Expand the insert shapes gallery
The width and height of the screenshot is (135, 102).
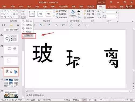pyautogui.click(x=19, y=17)
